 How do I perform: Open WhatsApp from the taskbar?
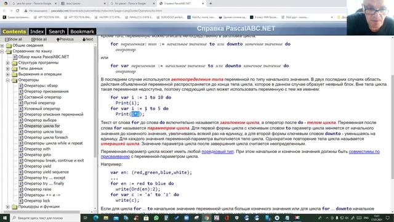pos(156,218)
